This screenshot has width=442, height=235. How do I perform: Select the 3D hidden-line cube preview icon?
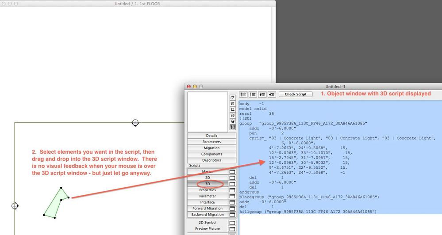tap(233, 115)
